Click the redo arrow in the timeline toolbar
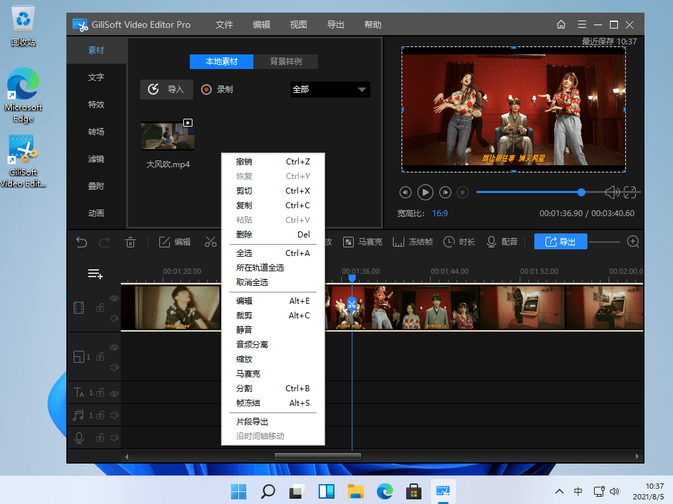 pyautogui.click(x=104, y=242)
